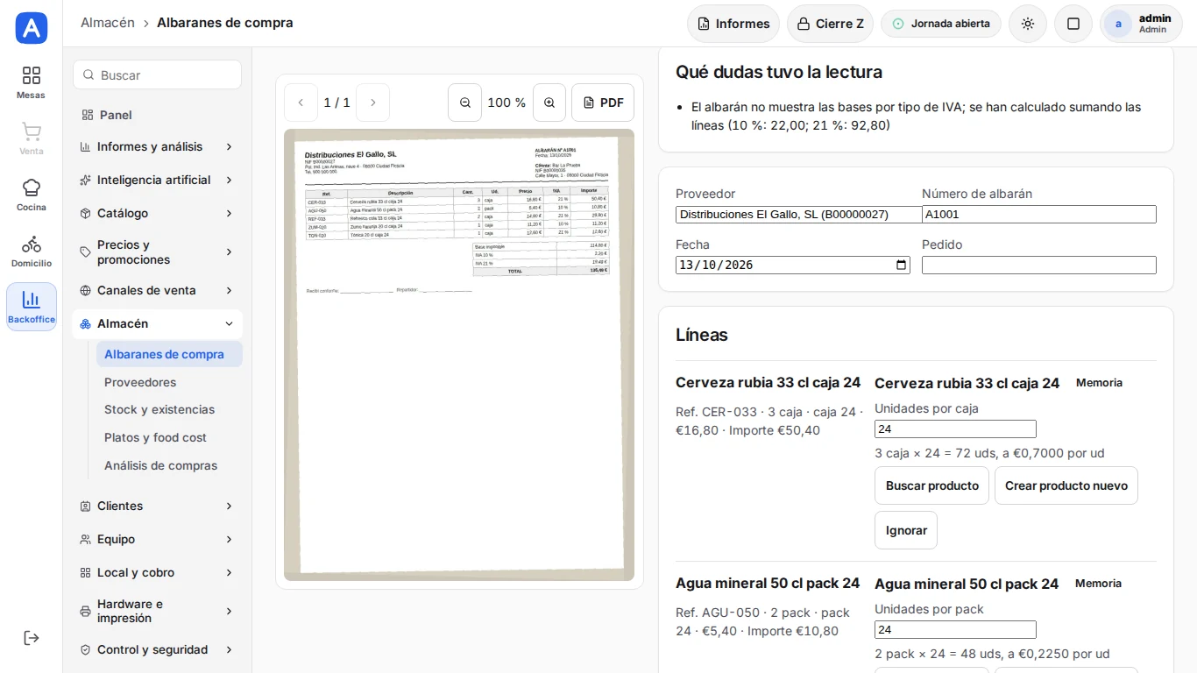The height and width of the screenshot is (673, 1197).
Task: Edit Unidades por pack field
Action: pos(955,629)
